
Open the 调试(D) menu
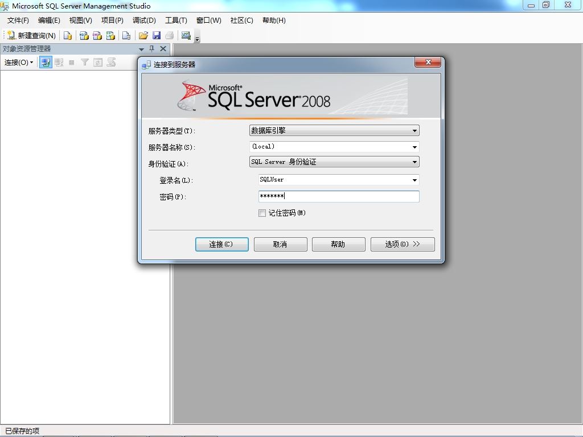pyautogui.click(x=144, y=20)
